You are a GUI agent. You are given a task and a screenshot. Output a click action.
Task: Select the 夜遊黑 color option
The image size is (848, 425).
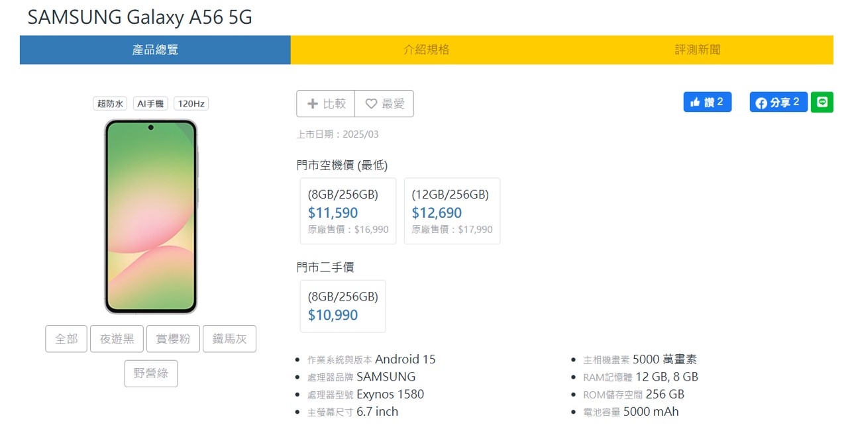pyautogui.click(x=117, y=338)
